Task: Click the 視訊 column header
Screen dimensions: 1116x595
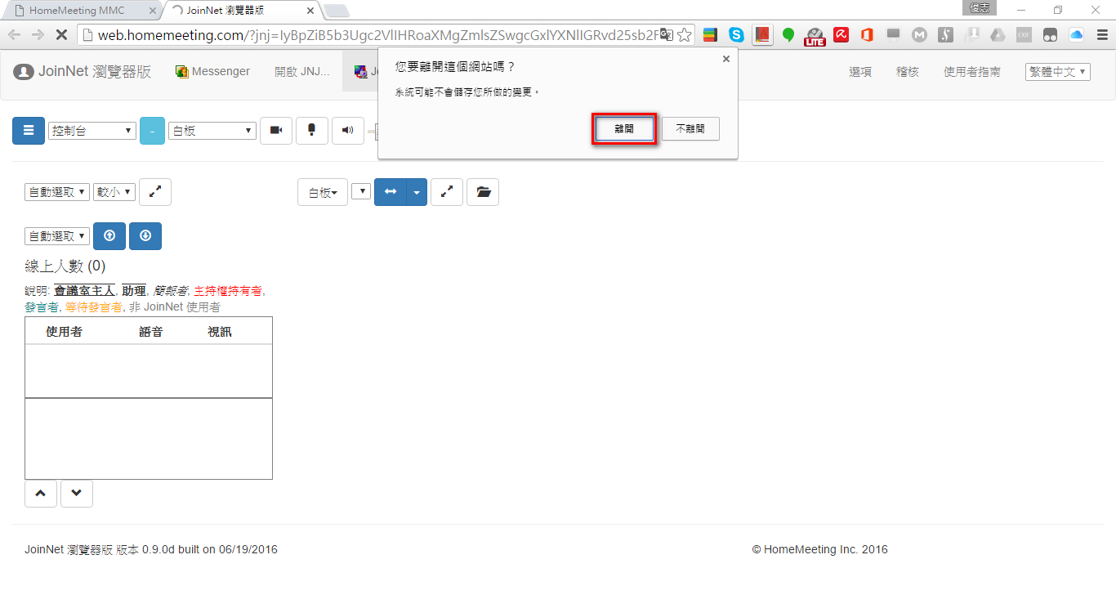Action: click(x=220, y=332)
